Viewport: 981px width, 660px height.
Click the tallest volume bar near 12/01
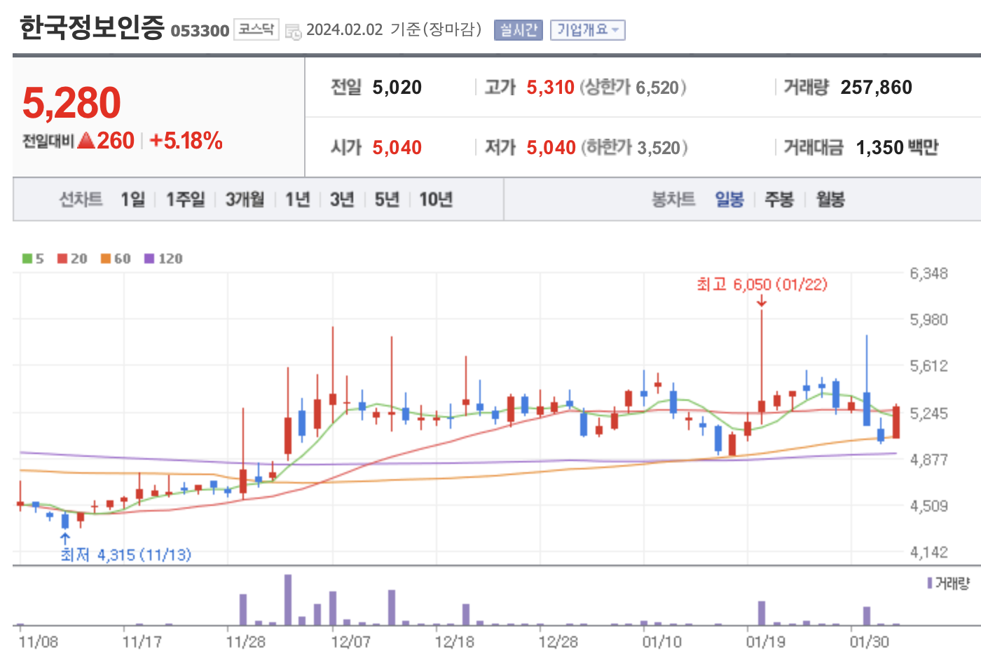(288, 600)
